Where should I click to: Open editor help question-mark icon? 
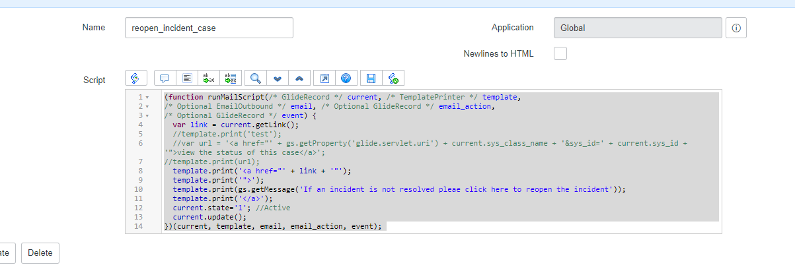(346, 78)
